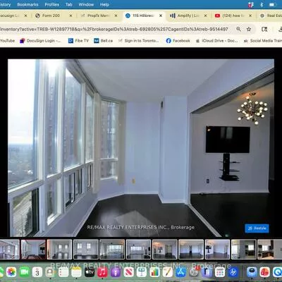Select the third thumbnail in strip
282x282 pixels.
pos(59,250)
